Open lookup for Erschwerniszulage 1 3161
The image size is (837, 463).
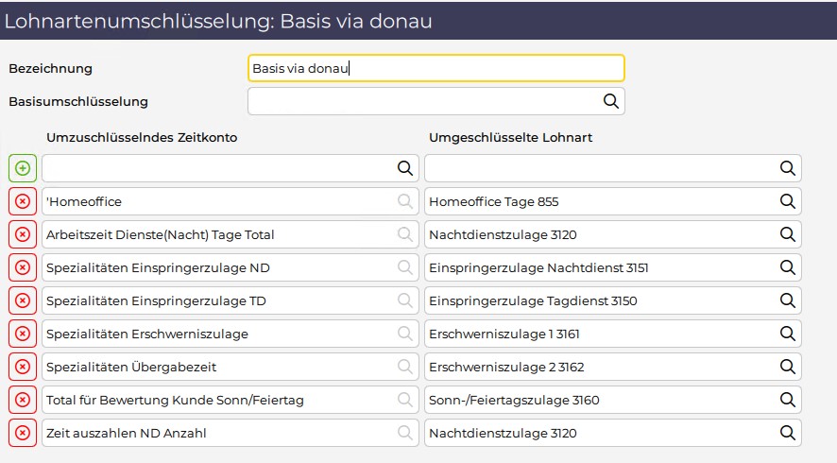(x=787, y=334)
